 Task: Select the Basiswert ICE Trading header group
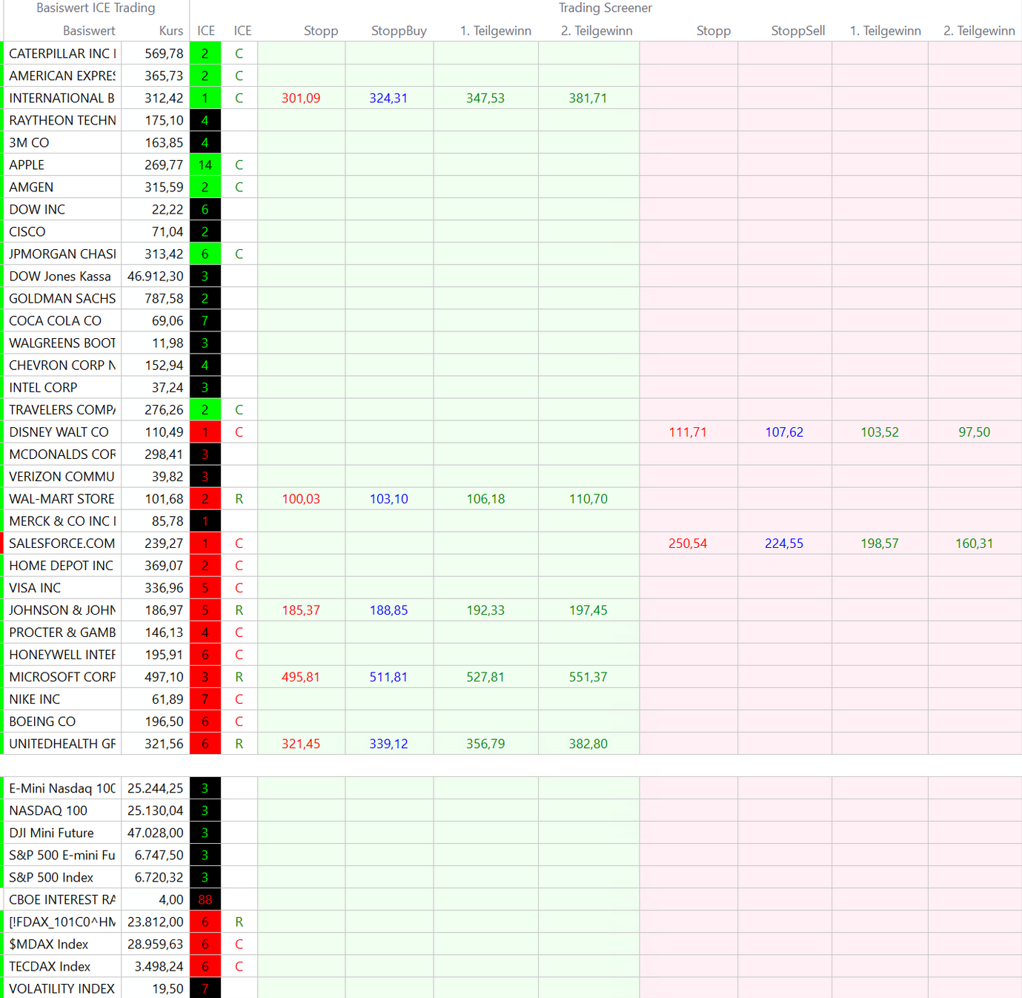[96, 8]
